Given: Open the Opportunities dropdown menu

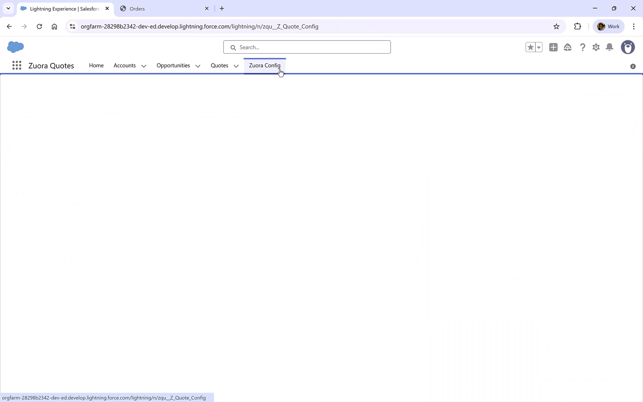Looking at the screenshot, I should pyautogui.click(x=198, y=66).
